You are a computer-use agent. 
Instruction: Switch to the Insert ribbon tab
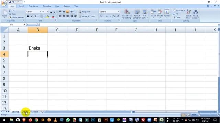(x=21, y=6)
